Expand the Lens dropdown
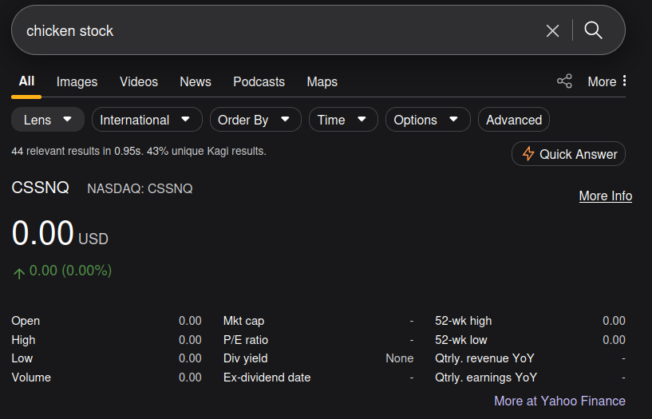652x419 pixels. tap(48, 120)
